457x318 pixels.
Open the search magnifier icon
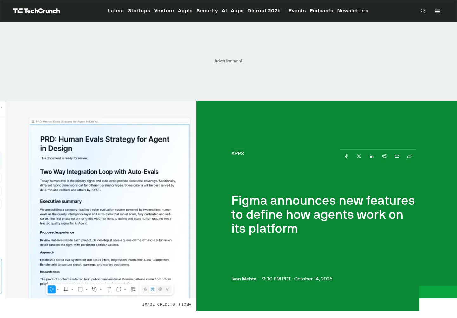423,11
